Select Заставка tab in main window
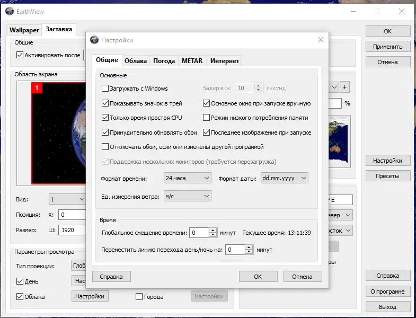The height and width of the screenshot is (318, 416). coord(59,29)
